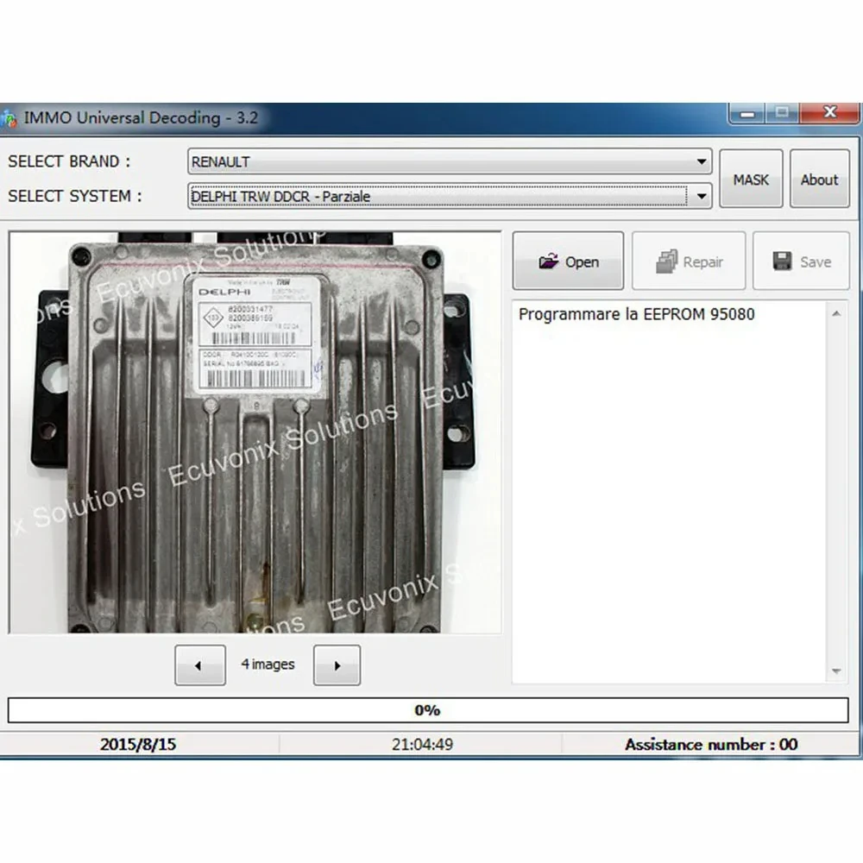Viewport: 863px width, 863px height.
Task: Click the Open file button
Action: point(568,261)
